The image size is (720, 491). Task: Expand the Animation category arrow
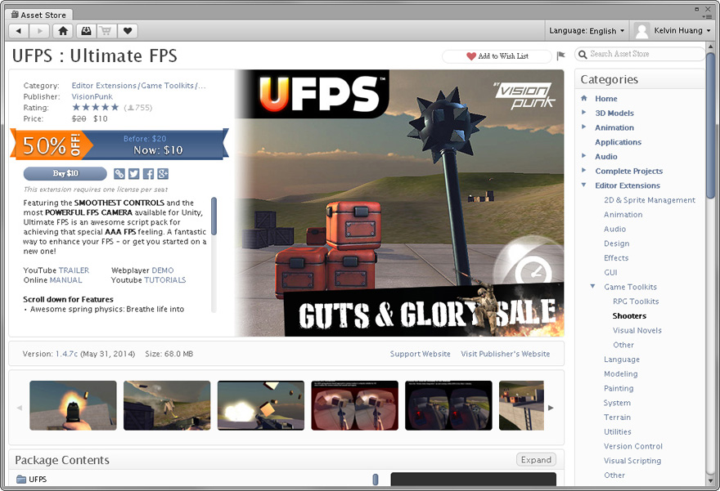pyautogui.click(x=583, y=127)
